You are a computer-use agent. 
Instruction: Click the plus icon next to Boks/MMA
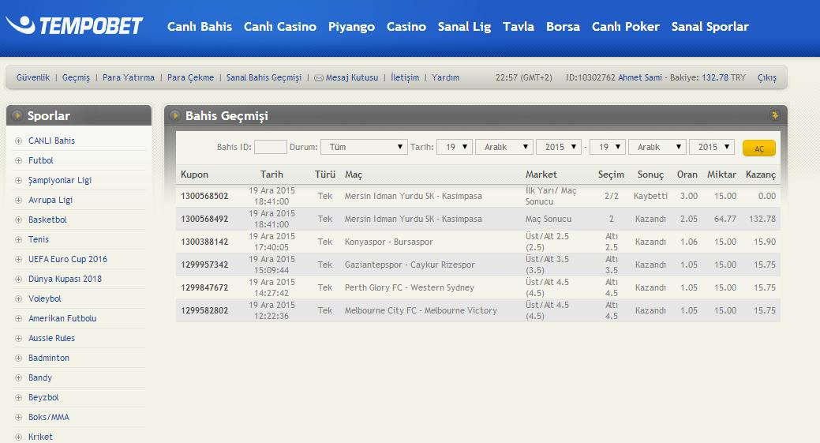18,417
